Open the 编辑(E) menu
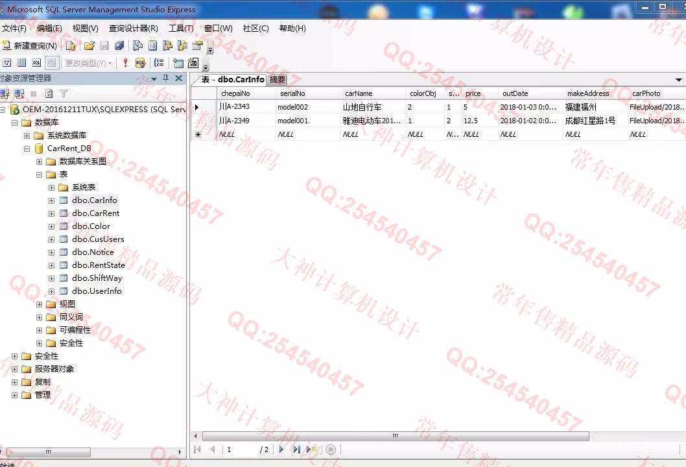This screenshot has height=467, width=686. (49, 29)
